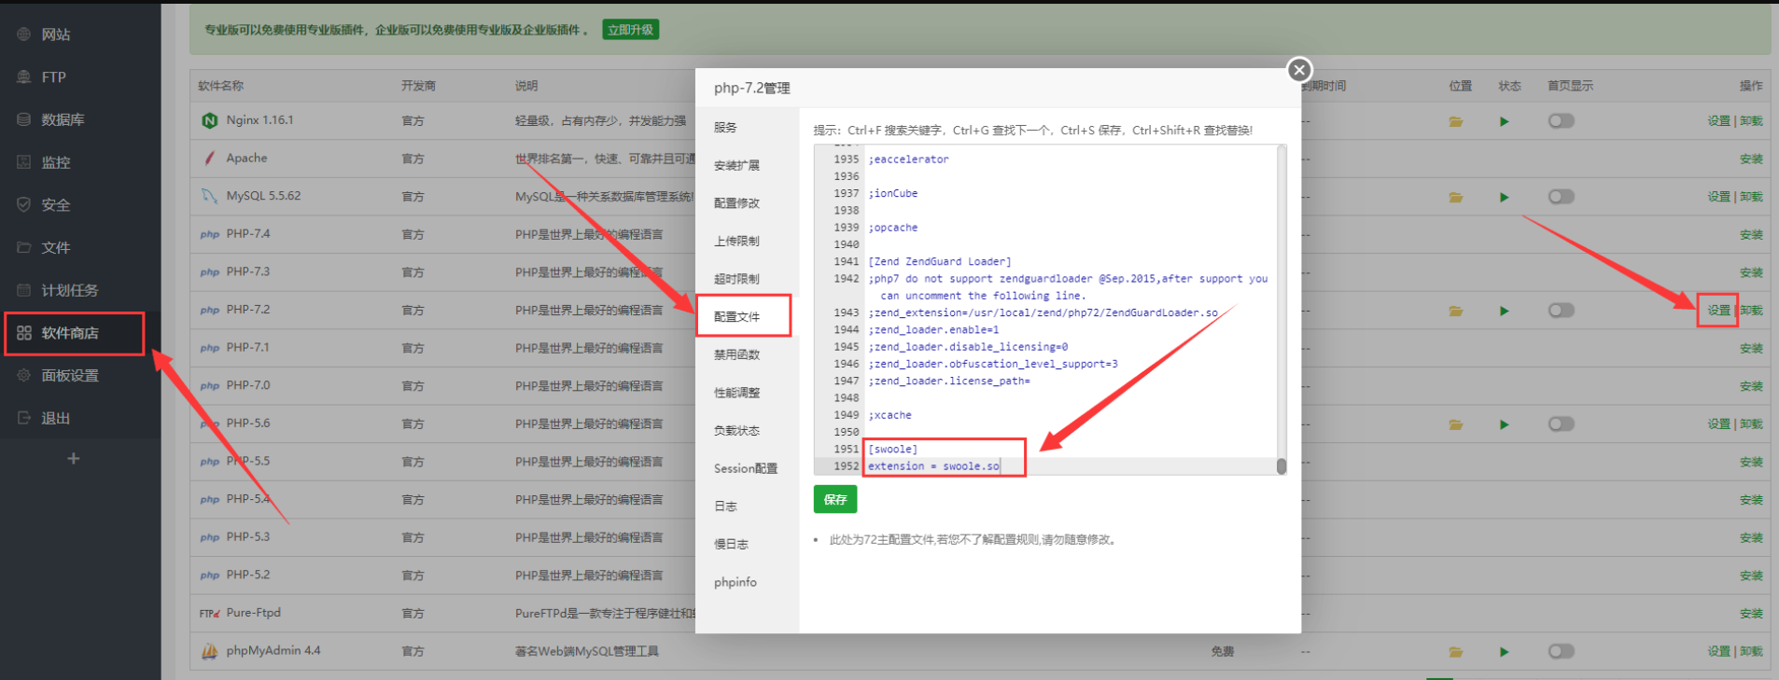Open the phpinfo tab
Image resolution: width=1779 pixels, height=680 pixels.
735,582
